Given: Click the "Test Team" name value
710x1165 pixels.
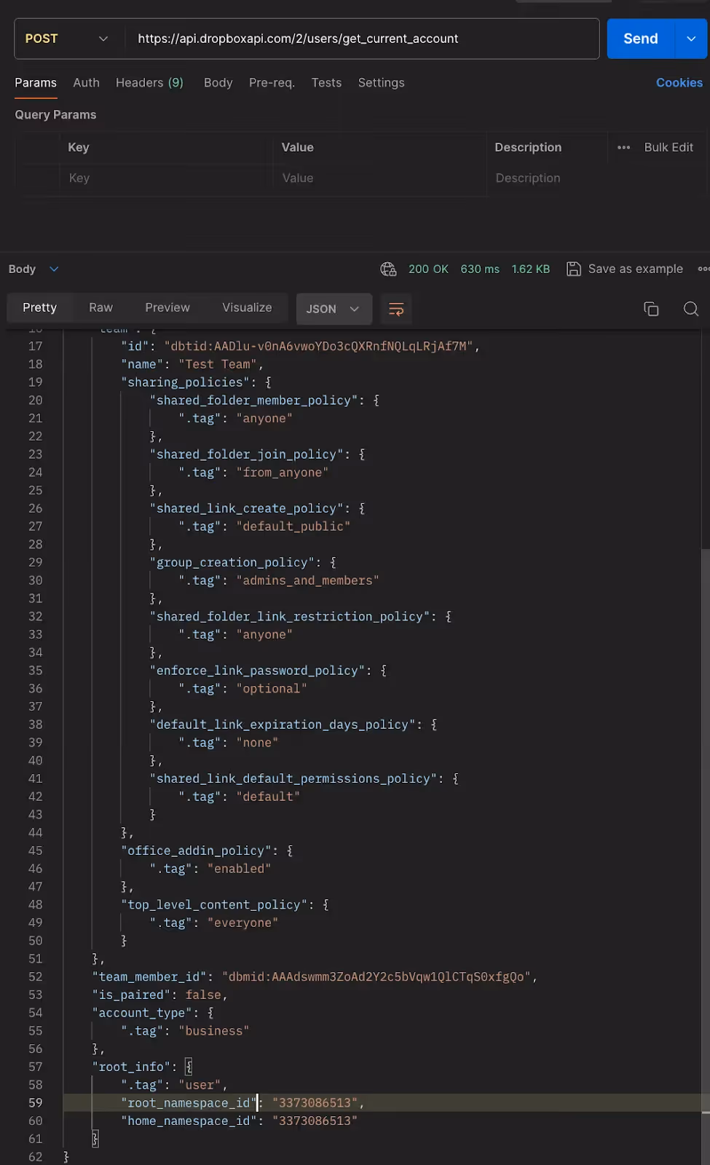Looking at the screenshot, I should click(x=217, y=364).
